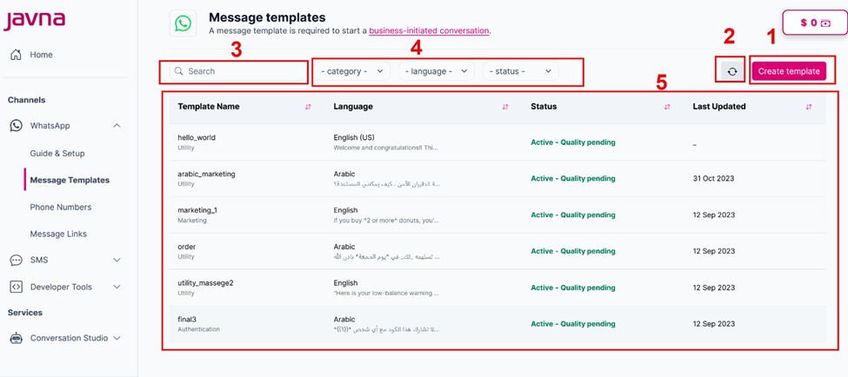Expand the Conversation Studio chevron
Screen dimensions: 848x377
pyautogui.click(x=117, y=338)
